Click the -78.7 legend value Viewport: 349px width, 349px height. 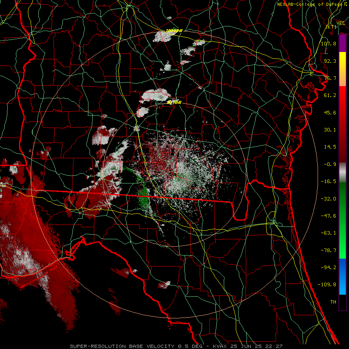[328, 251]
